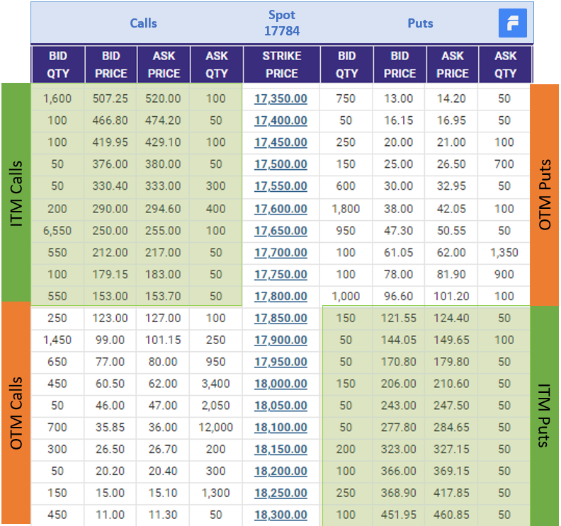The image size is (561, 526).
Task: Select call bid quantity 1,450
Action: (x=57, y=340)
